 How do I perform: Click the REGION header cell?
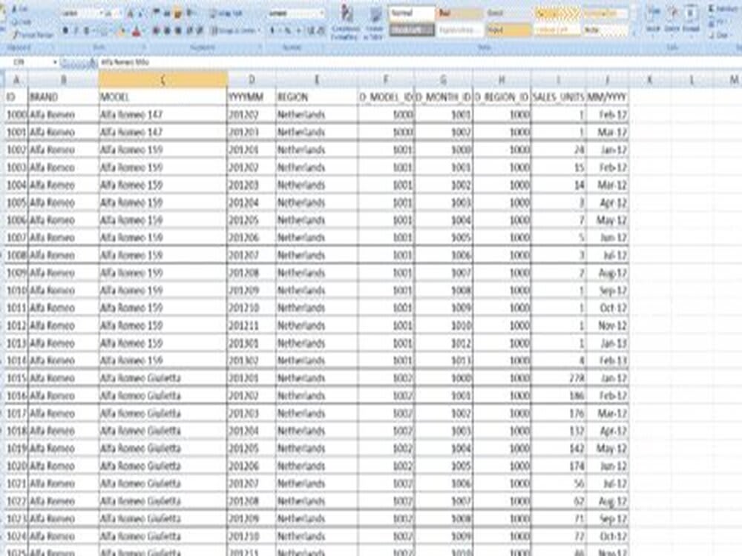[x=317, y=97]
